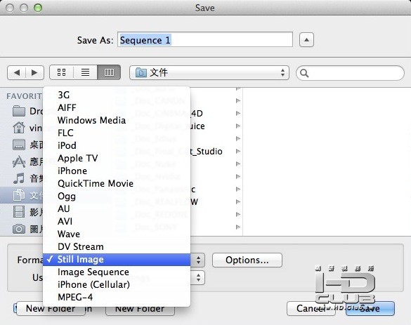Choose Wave format
Screen dimensions: 411x325
pos(117,234)
